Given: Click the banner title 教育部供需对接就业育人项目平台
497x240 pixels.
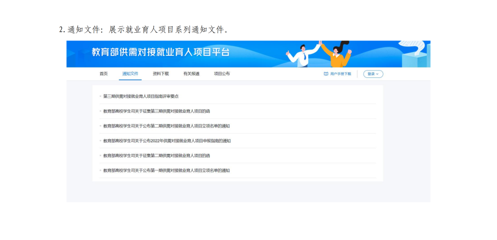Looking at the screenshot, I should 161,52.
